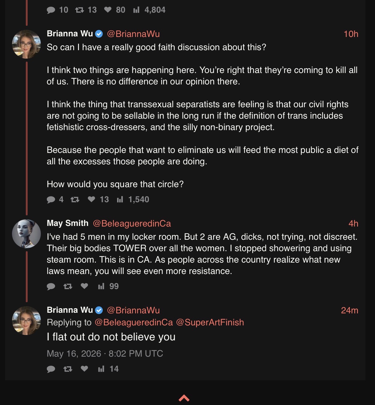Retweet the 24m Brianna Wu reply
The width and height of the screenshot is (375, 405).
click(x=68, y=369)
